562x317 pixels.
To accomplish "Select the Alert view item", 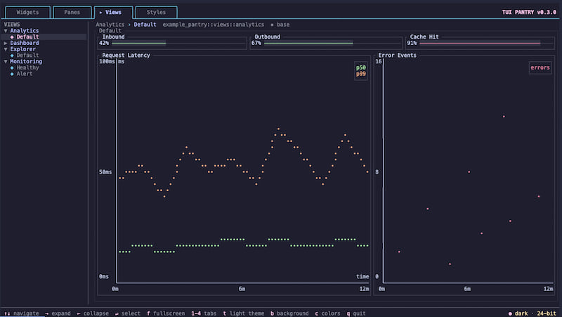I will click(25, 74).
